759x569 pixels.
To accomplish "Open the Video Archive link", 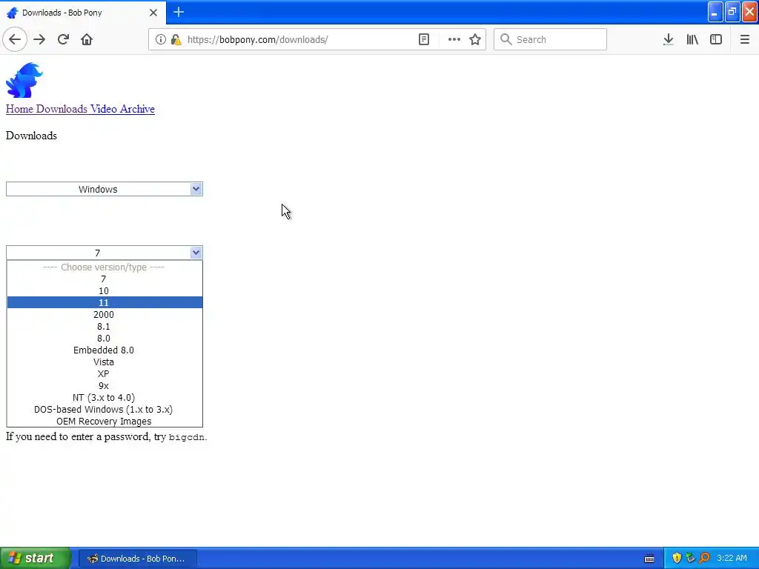I will pos(122,109).
